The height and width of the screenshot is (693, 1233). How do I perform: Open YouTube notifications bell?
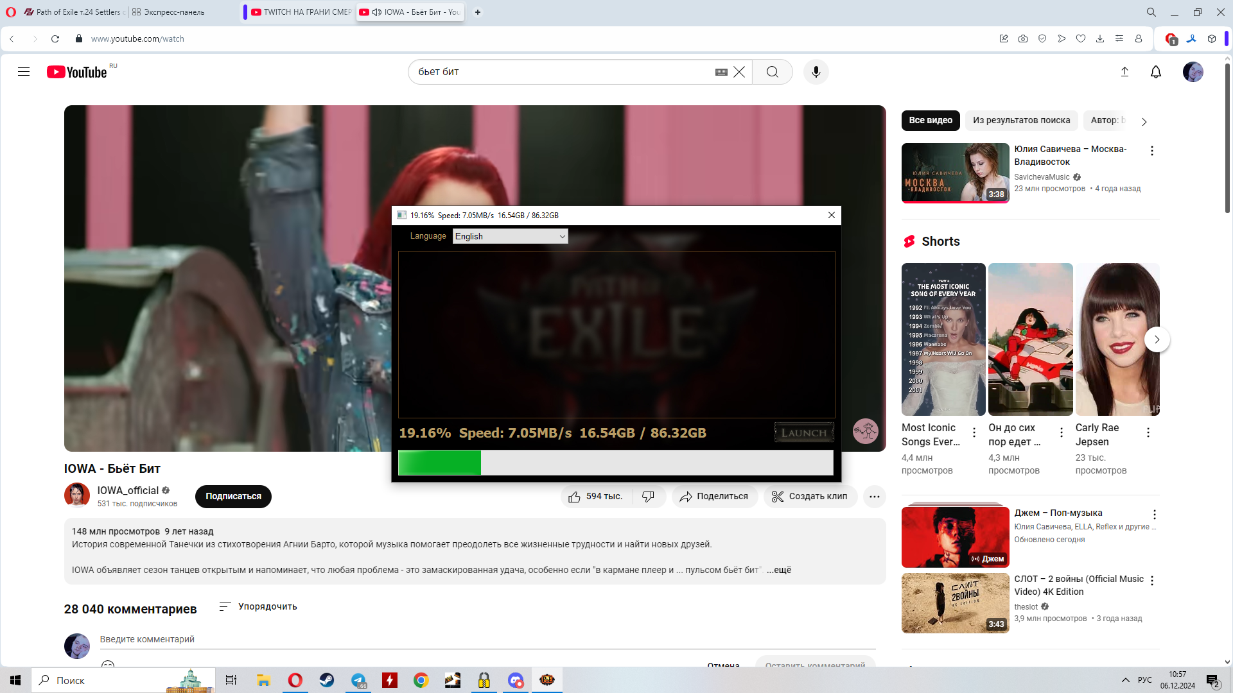pyautogui.click(x=1155, y=72)
